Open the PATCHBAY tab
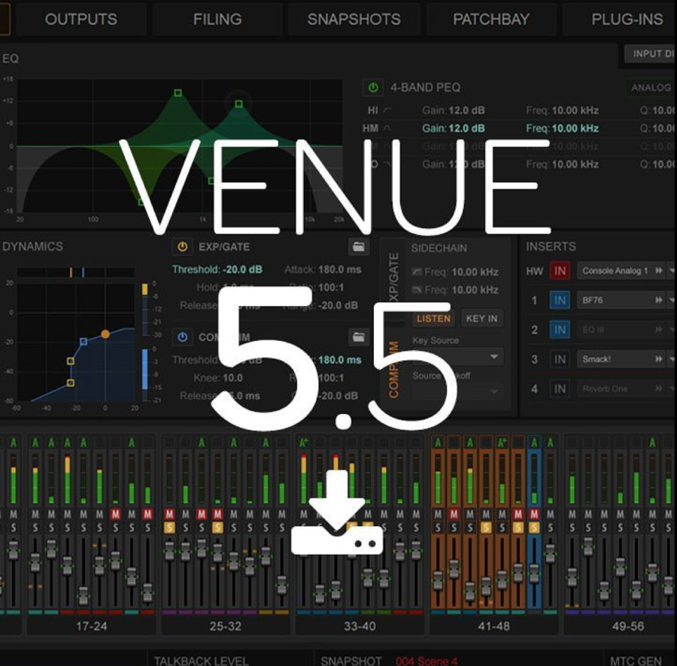The width and height of the screenshot is (677, 666). tap(491, 20)
